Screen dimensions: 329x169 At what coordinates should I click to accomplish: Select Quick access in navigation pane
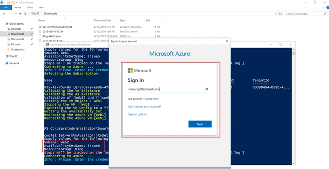(x=16, y=24)
